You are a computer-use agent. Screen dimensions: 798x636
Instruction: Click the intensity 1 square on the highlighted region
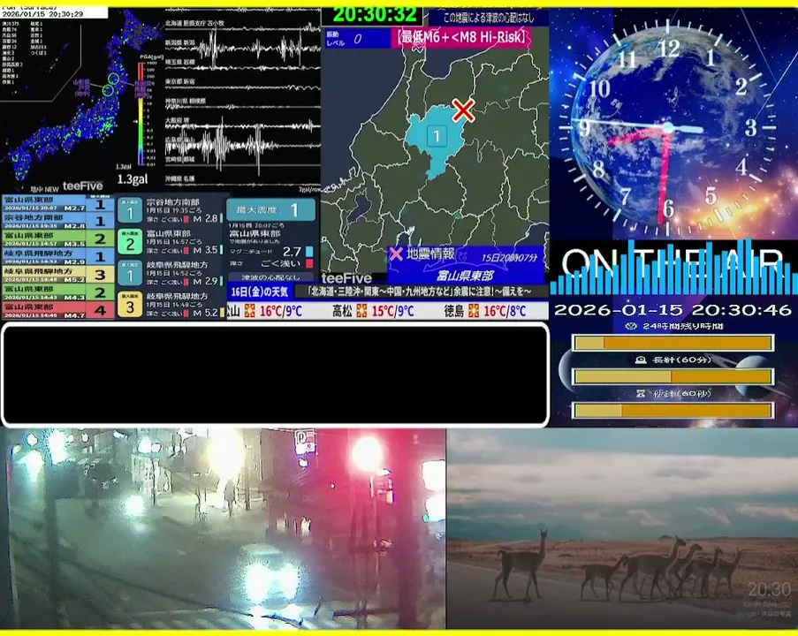(x=437, y=136)
